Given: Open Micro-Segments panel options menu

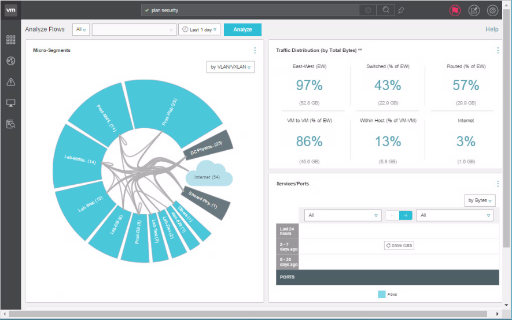Looking at the screenshot, I should click(x=255, y=51).
